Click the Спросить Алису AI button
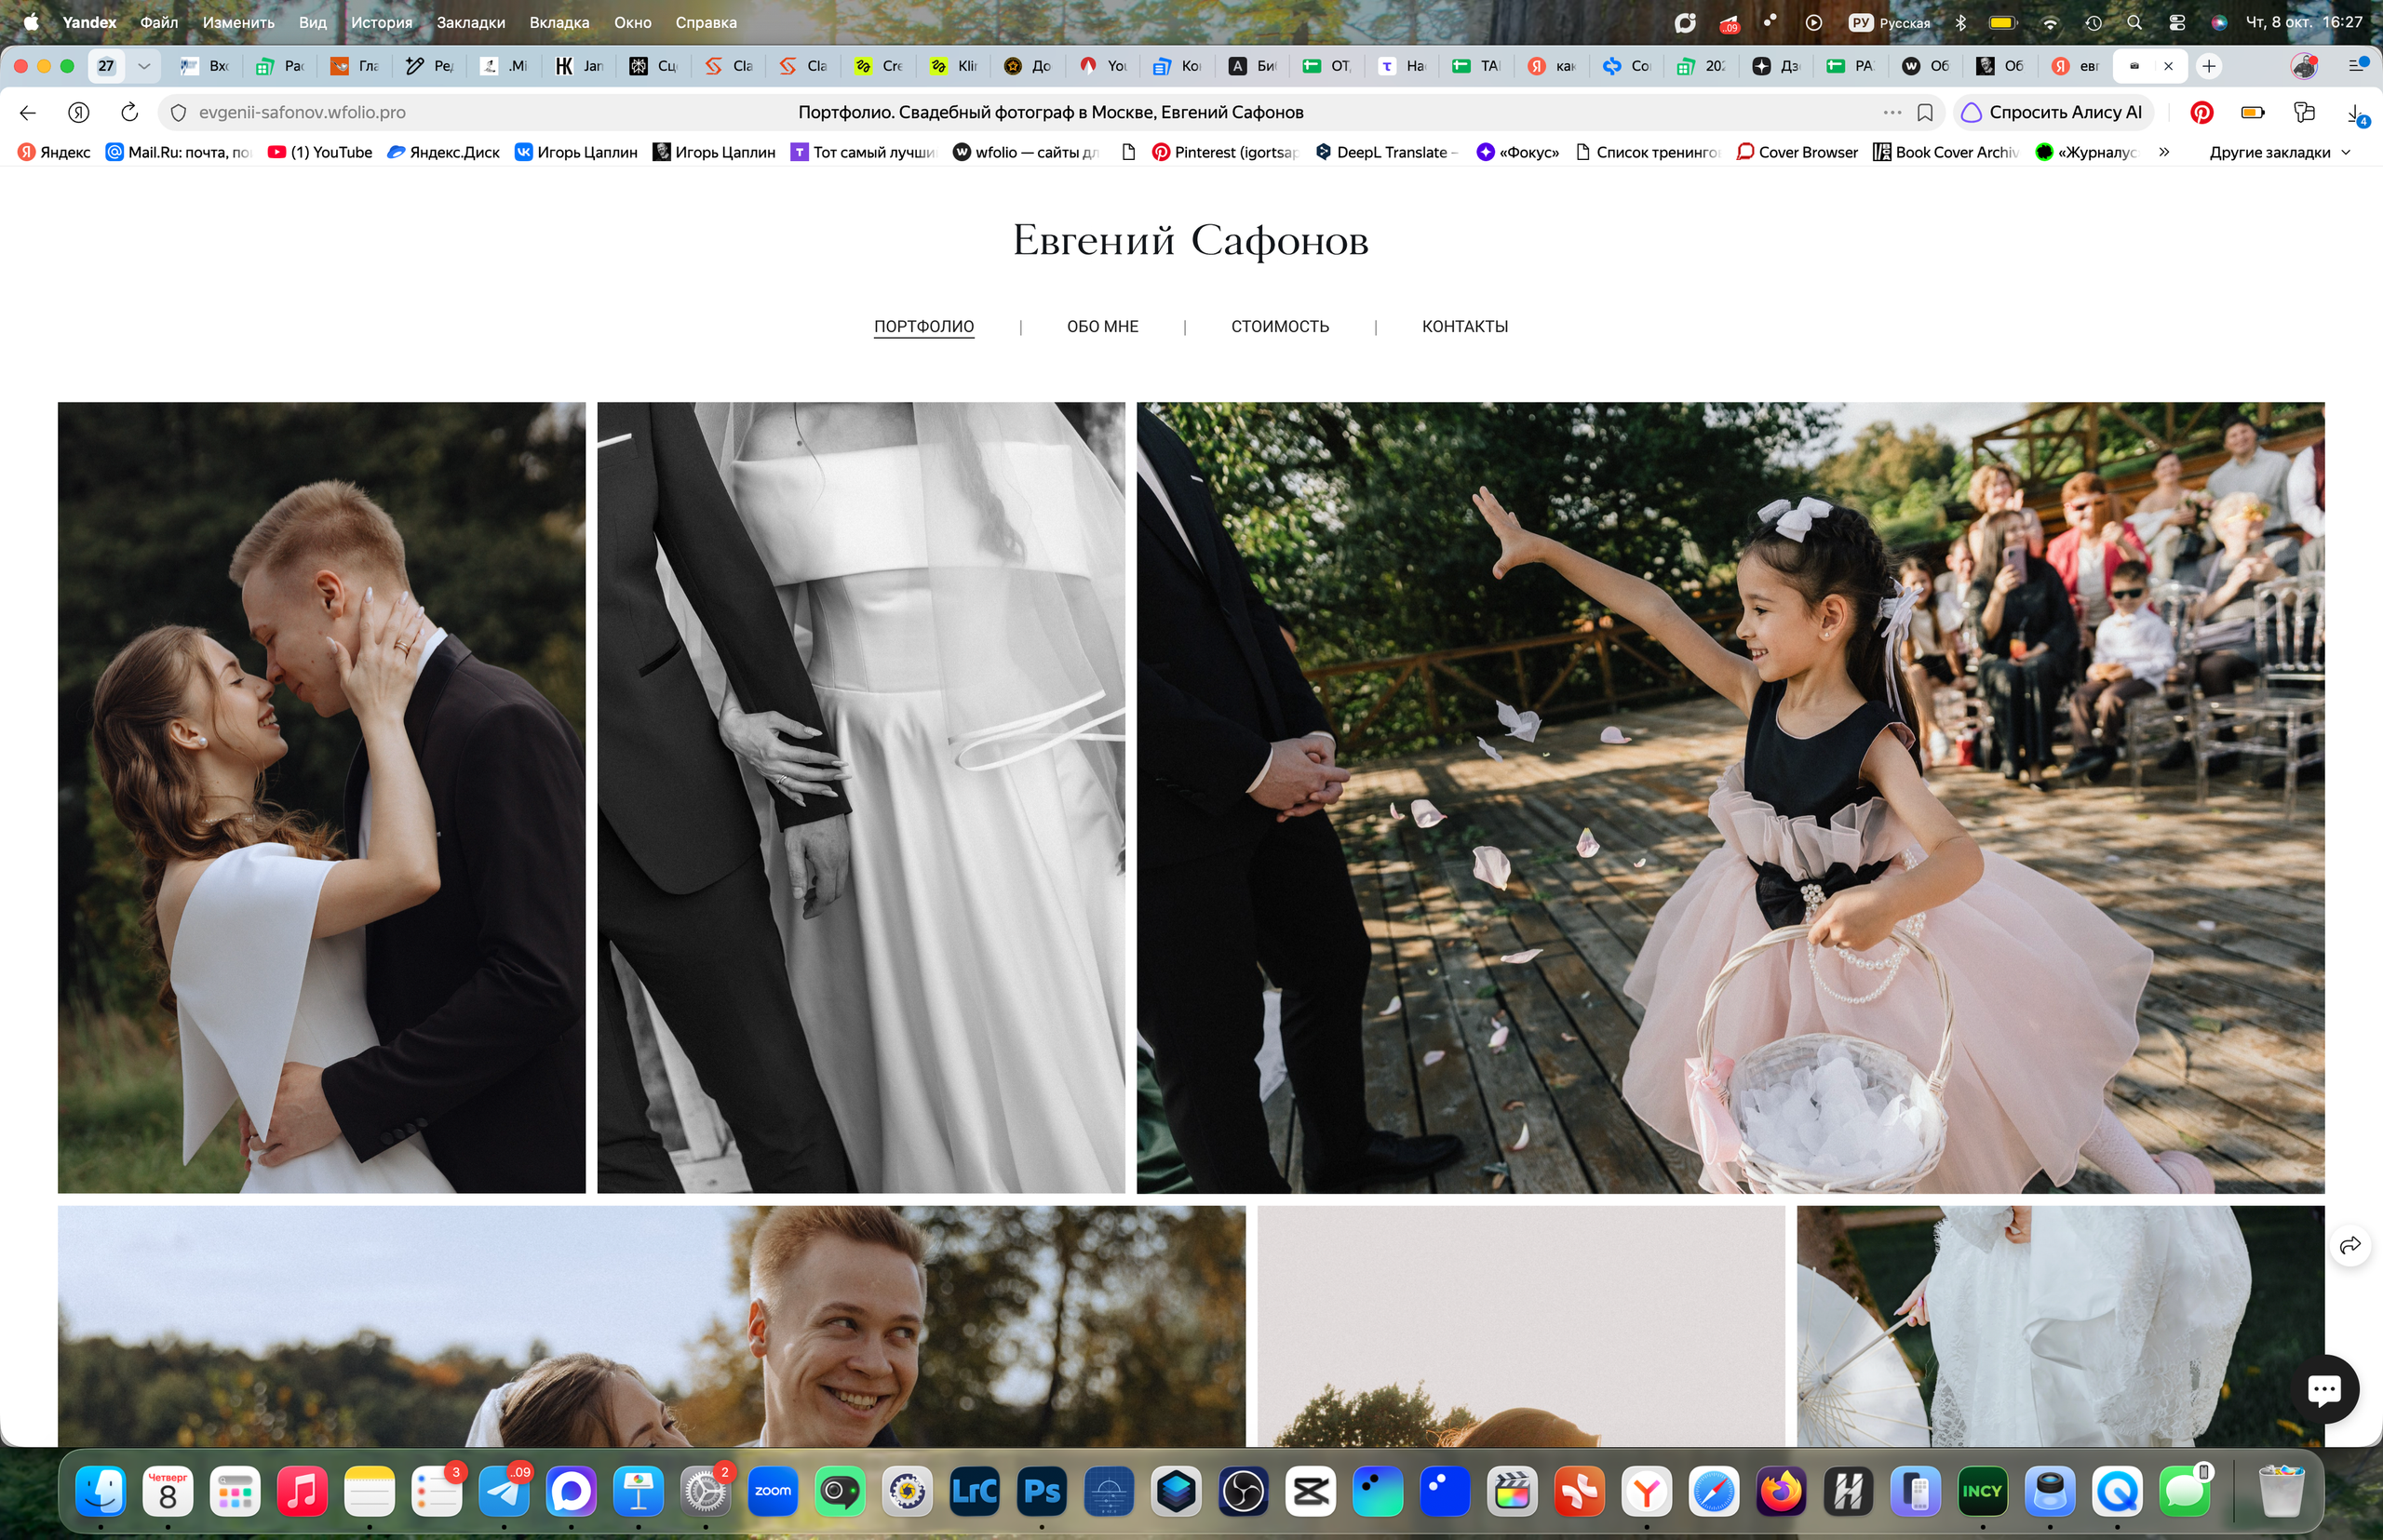2383x1540 pixels. (2052, 112)
